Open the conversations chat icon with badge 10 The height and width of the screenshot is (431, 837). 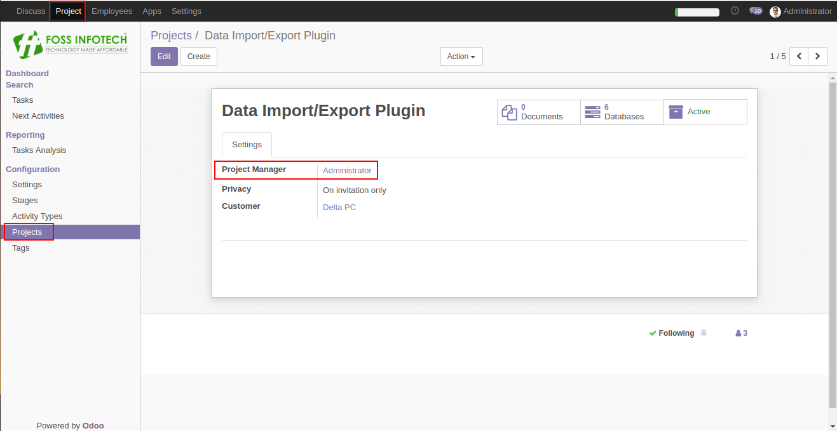click(x=756, y=11)
